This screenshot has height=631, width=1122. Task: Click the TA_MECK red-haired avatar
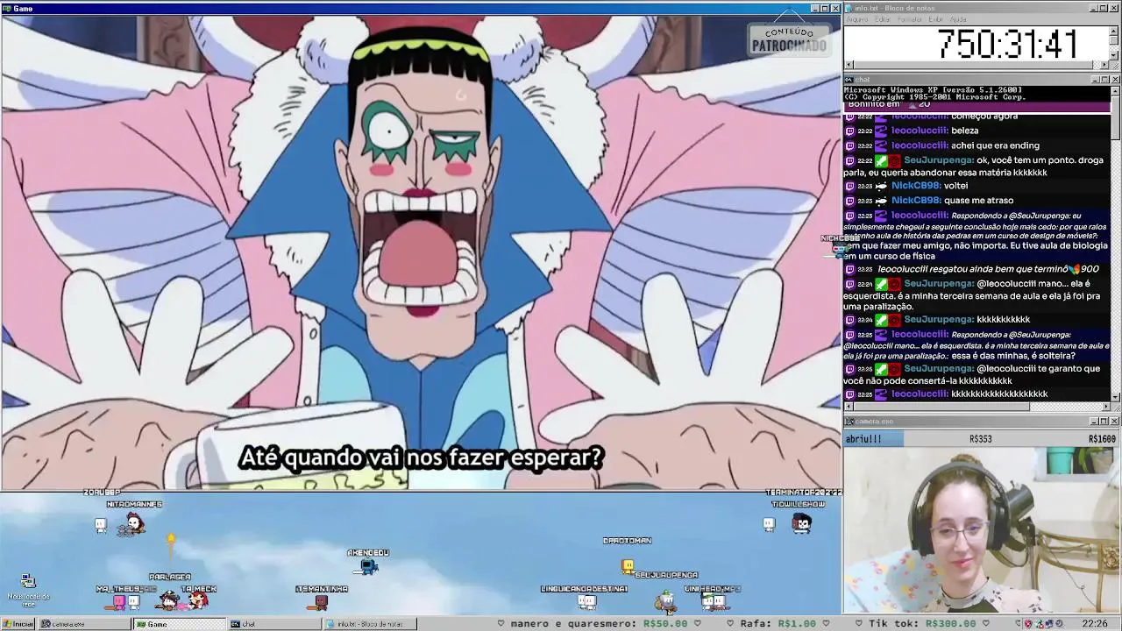[x=199, y=600]
